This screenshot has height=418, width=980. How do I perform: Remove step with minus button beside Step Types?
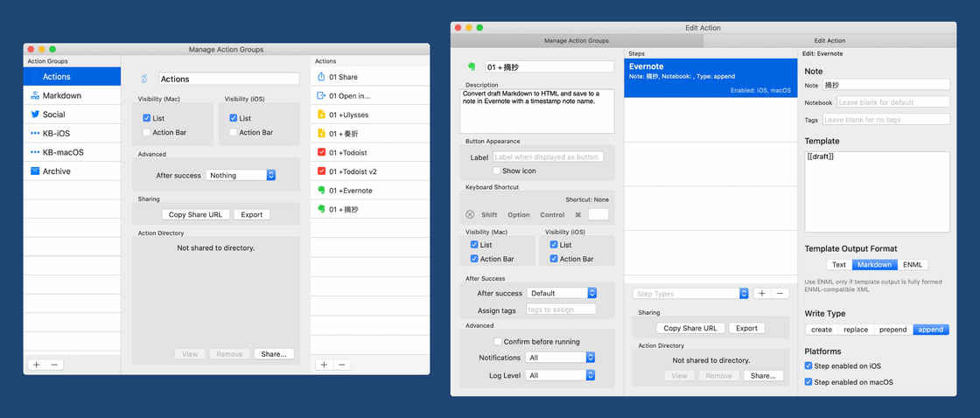(780, 293)
